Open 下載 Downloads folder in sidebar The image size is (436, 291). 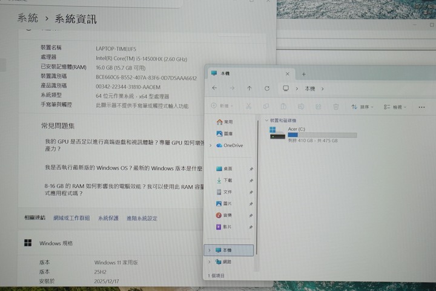click(x=228, y=180)
